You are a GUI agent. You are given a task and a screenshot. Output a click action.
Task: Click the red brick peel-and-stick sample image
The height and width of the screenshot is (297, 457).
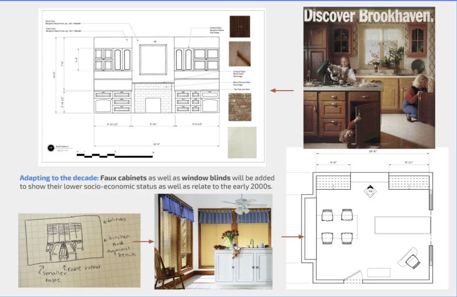tap(240, 107)
